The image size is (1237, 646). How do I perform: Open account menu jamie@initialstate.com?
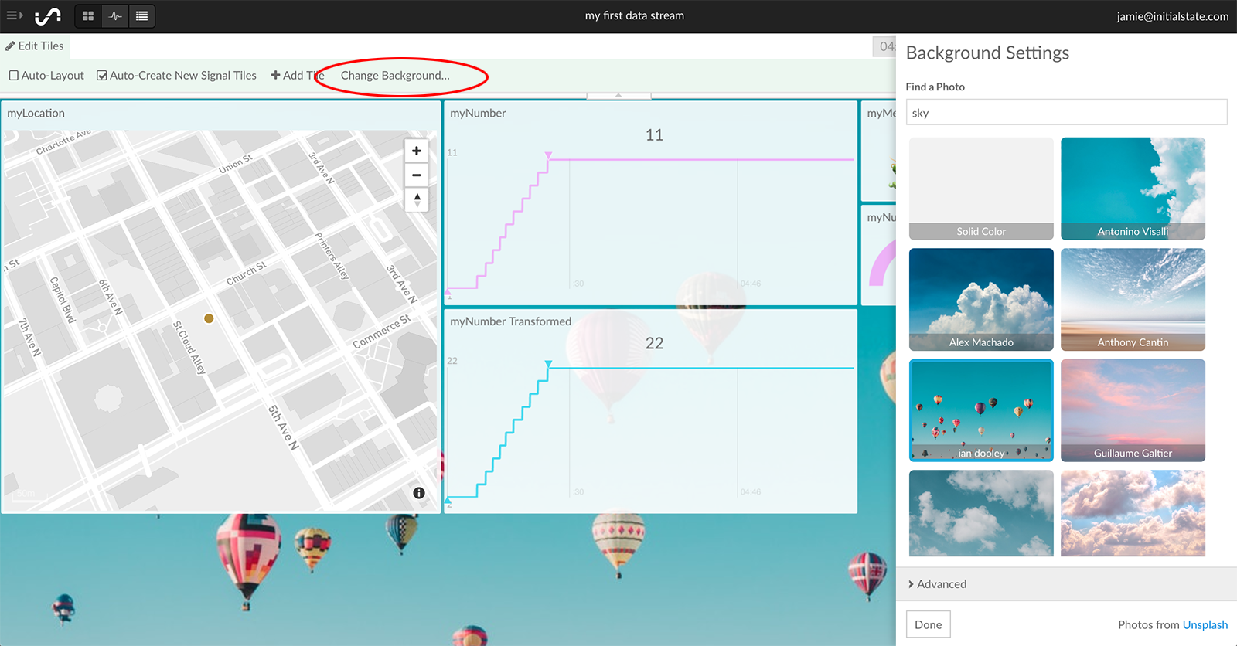[1172, 16]
